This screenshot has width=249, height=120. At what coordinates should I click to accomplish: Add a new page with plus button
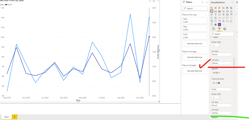15,117
